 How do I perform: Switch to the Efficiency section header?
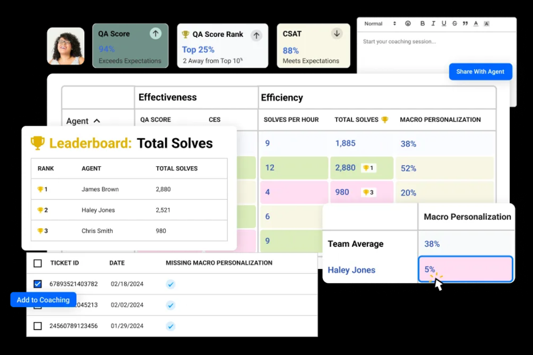pos(282,97)
